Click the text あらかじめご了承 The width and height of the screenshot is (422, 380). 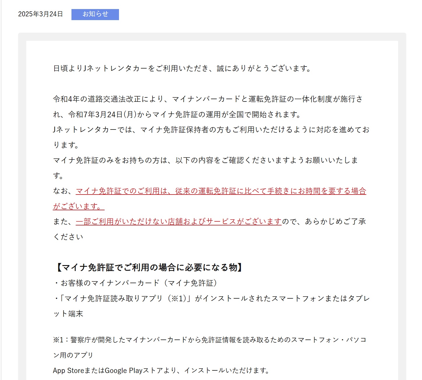[x=335, y=221]
